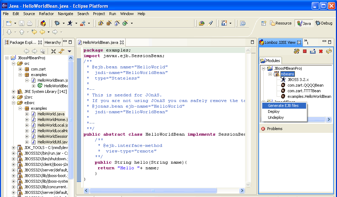Switch to the Resource perspective
337x197 pixels.
click(281, 23)
